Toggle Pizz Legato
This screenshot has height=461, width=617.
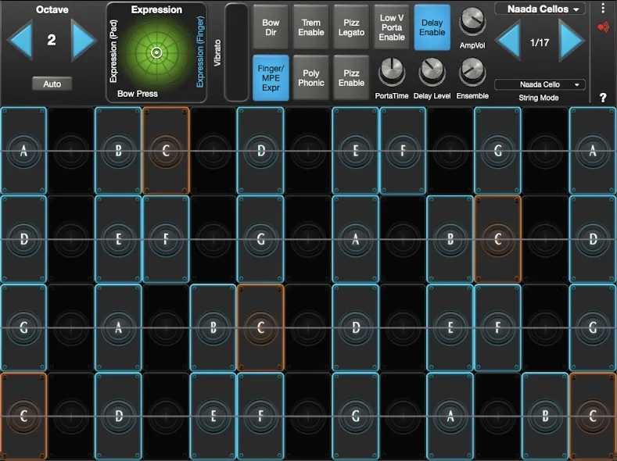(x=351, y=27)
